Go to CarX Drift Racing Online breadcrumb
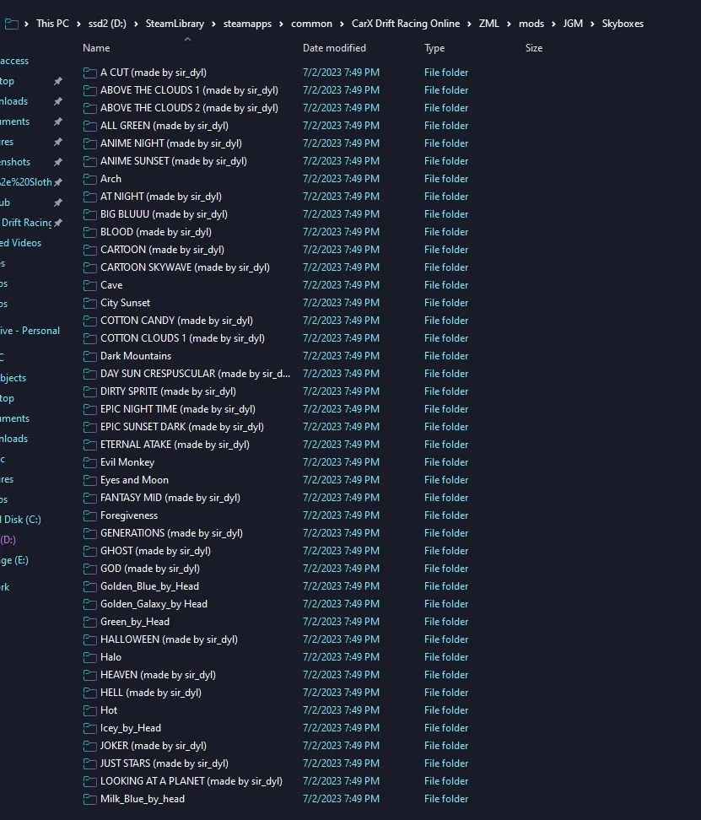Image resolution: width=701 pixels, height=820 pixels. pyautogui.click(x=406, y=24)
